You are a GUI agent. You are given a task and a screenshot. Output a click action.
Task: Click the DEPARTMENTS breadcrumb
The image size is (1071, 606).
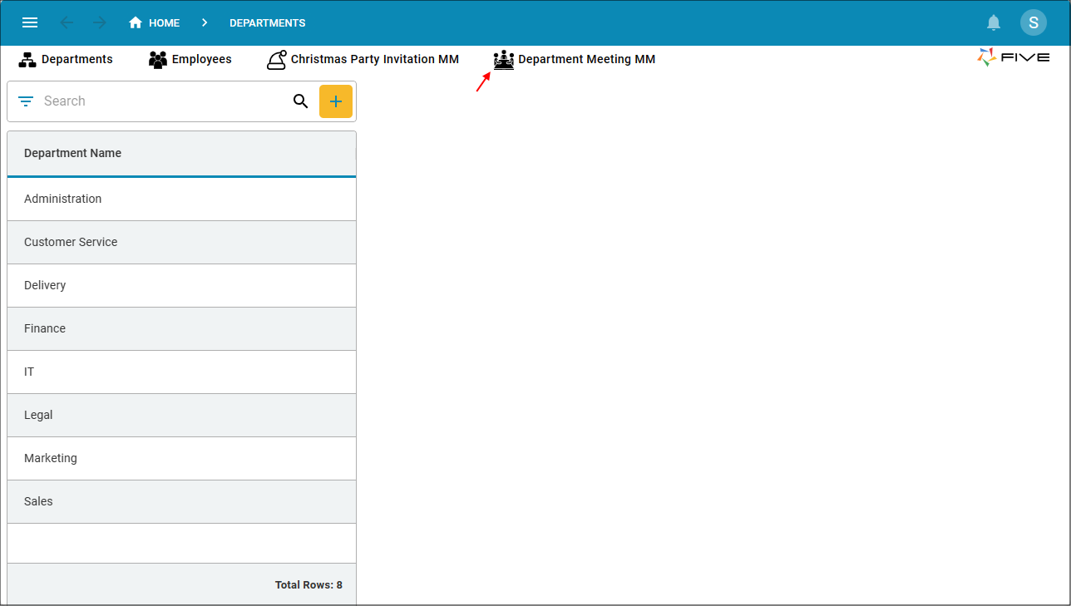(268, 22)
